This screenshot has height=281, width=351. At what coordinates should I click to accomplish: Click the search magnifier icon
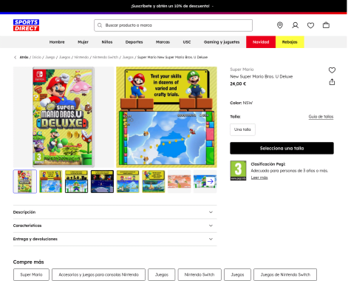pos(100,25)
